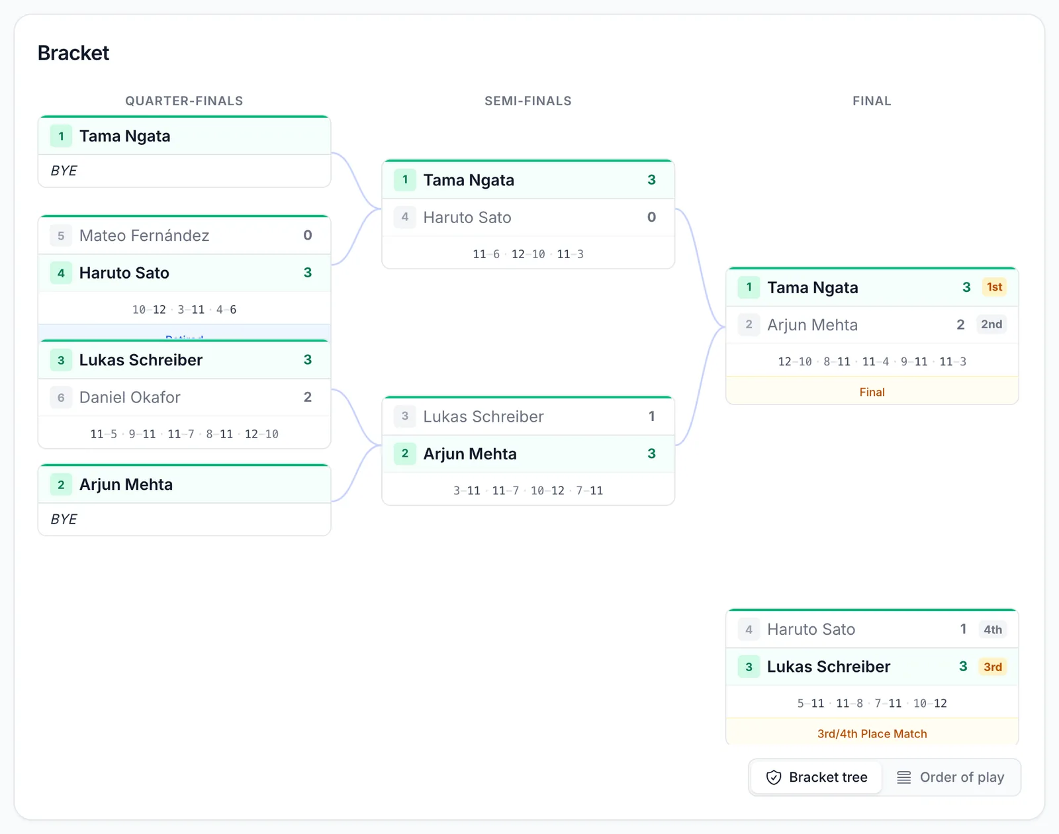The image size is (1059, 834).
Task: Switch to the Bracket tree view
Action: click(816, 777)
